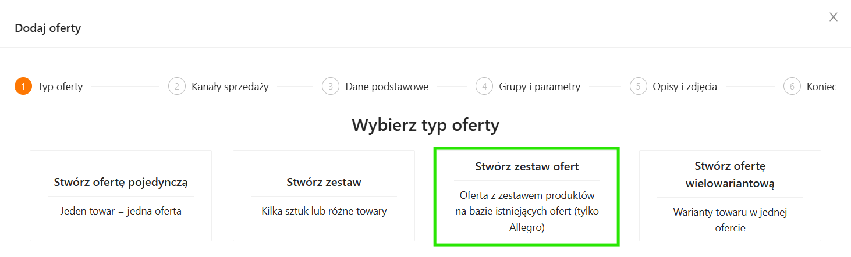Choose Stwórz ofertę pojedynczą card title
This screenshot has height=257, width=851.
click(x=120, y=182)
